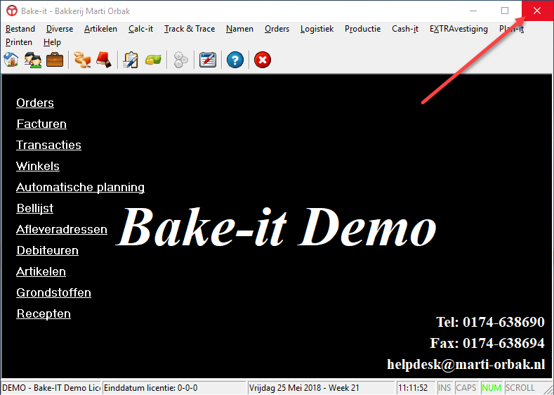Click the INS indicator in status bar
554x395 pixels.
click(445, 388)
